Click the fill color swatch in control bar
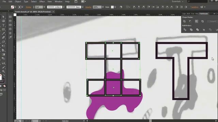 13,7
